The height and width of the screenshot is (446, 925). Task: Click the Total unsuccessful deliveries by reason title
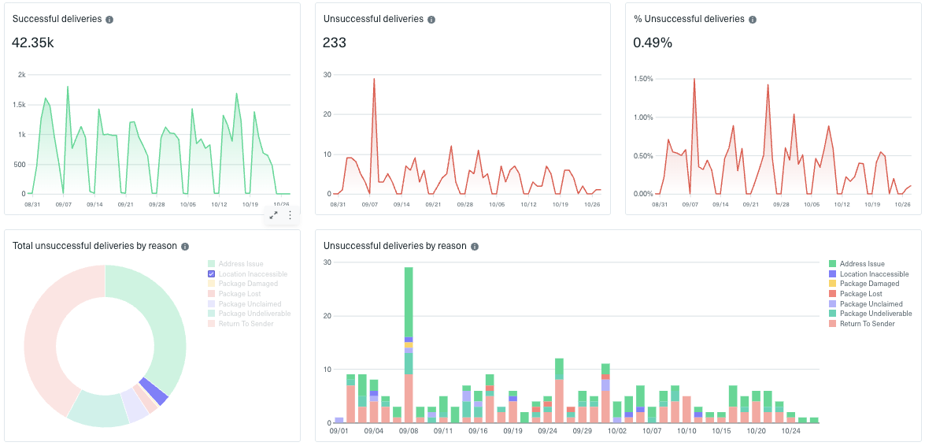tap(95, 247)
